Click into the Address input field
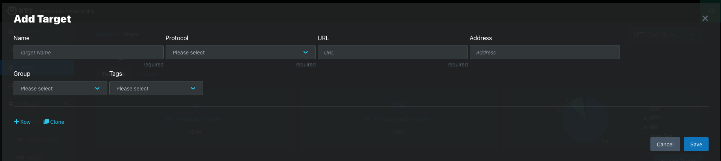 pos(545,52)
